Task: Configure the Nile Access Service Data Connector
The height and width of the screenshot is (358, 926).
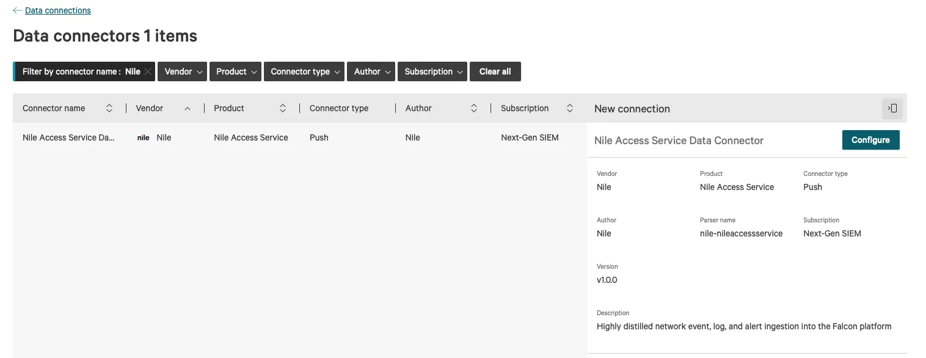Action: 870,140
